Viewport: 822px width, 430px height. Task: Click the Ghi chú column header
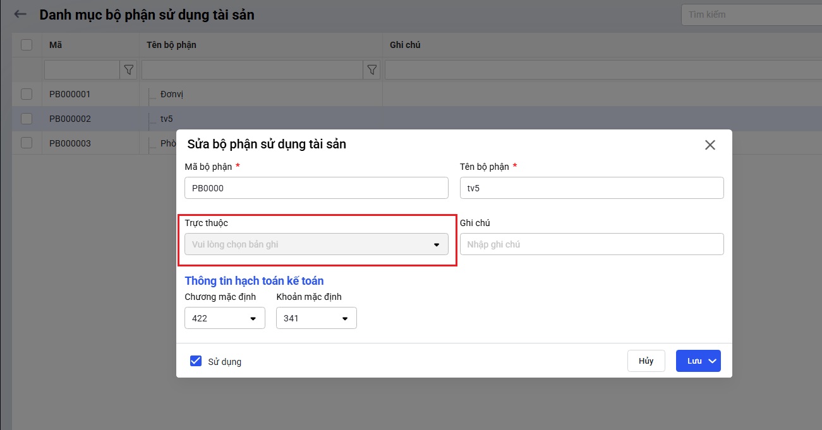405,45
